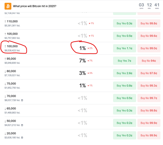Buy Yes on the ↓ 65,000 outcome
This screenshot has width=163, height=145.
point(124,110)
